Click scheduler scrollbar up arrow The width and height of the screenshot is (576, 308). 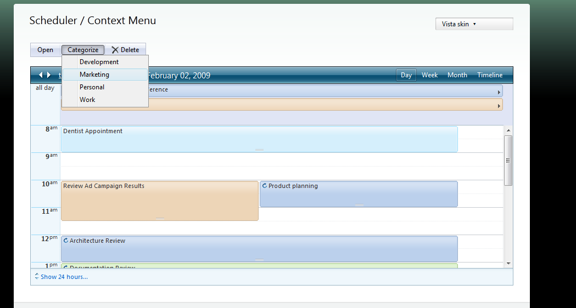508,130
